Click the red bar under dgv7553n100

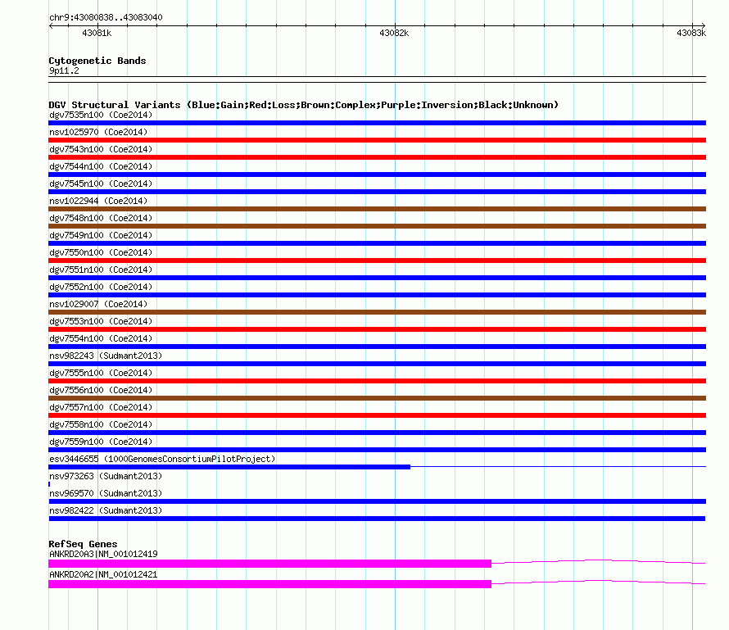(377, 329)
